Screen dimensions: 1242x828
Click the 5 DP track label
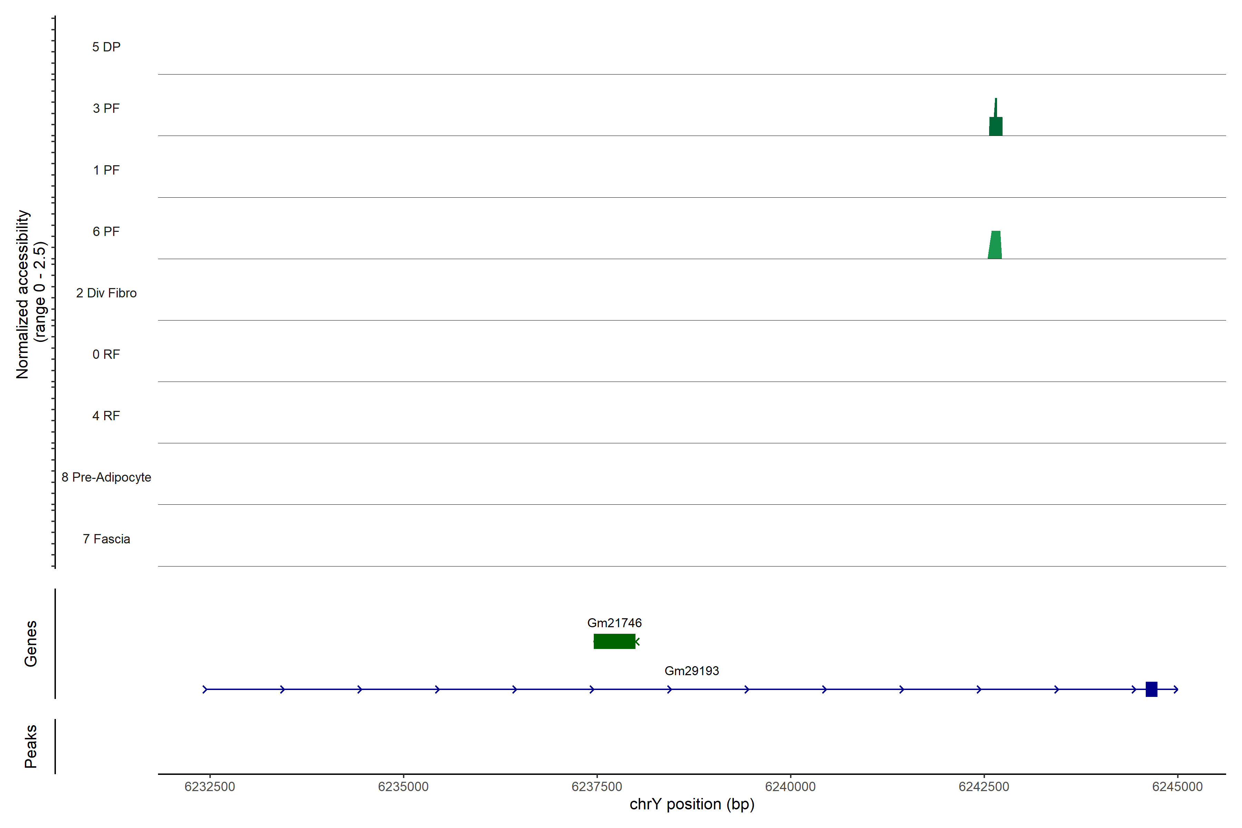106,47
